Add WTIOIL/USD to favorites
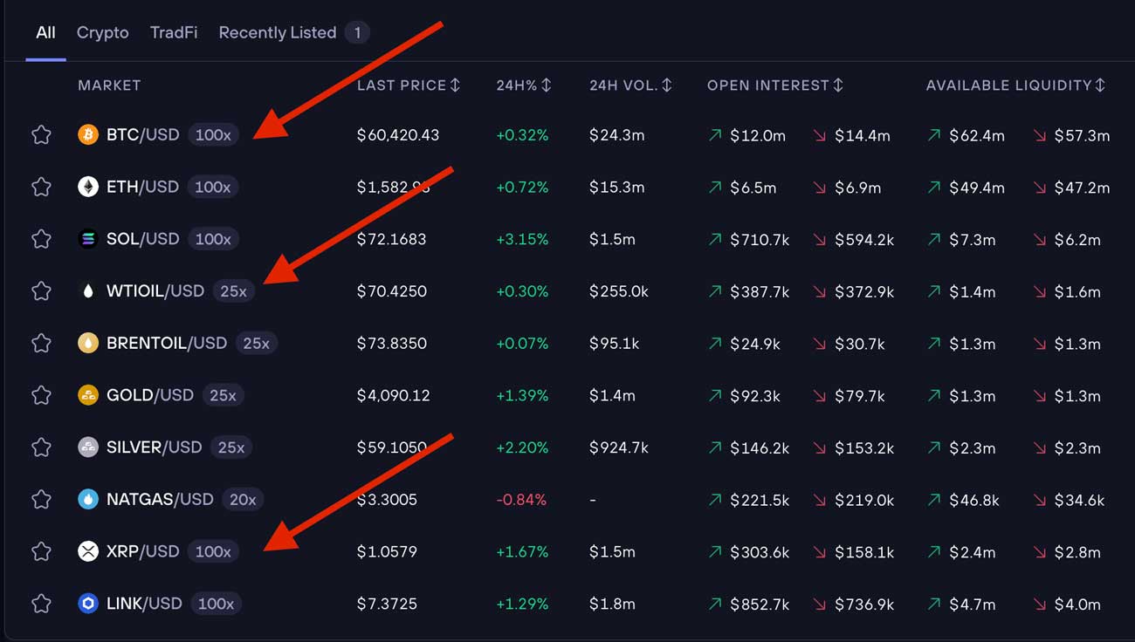Viewport: 1135px width, 642px height. [x=41, y=291]
